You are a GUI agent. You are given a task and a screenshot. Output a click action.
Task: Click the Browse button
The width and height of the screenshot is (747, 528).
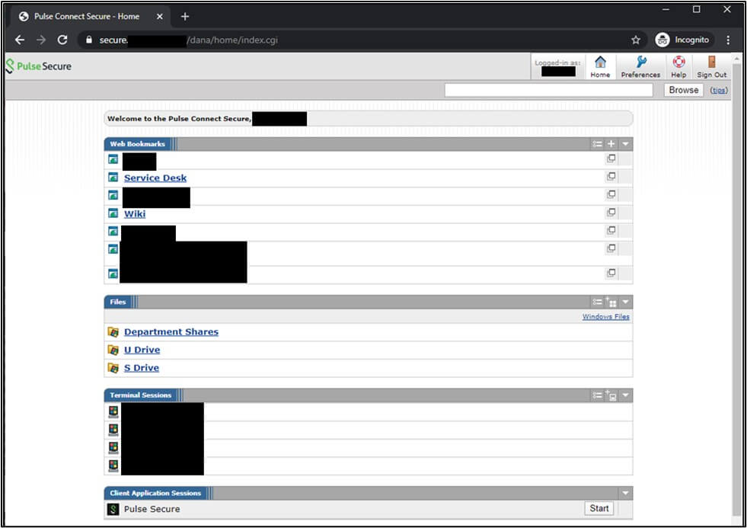pos(683,90)
